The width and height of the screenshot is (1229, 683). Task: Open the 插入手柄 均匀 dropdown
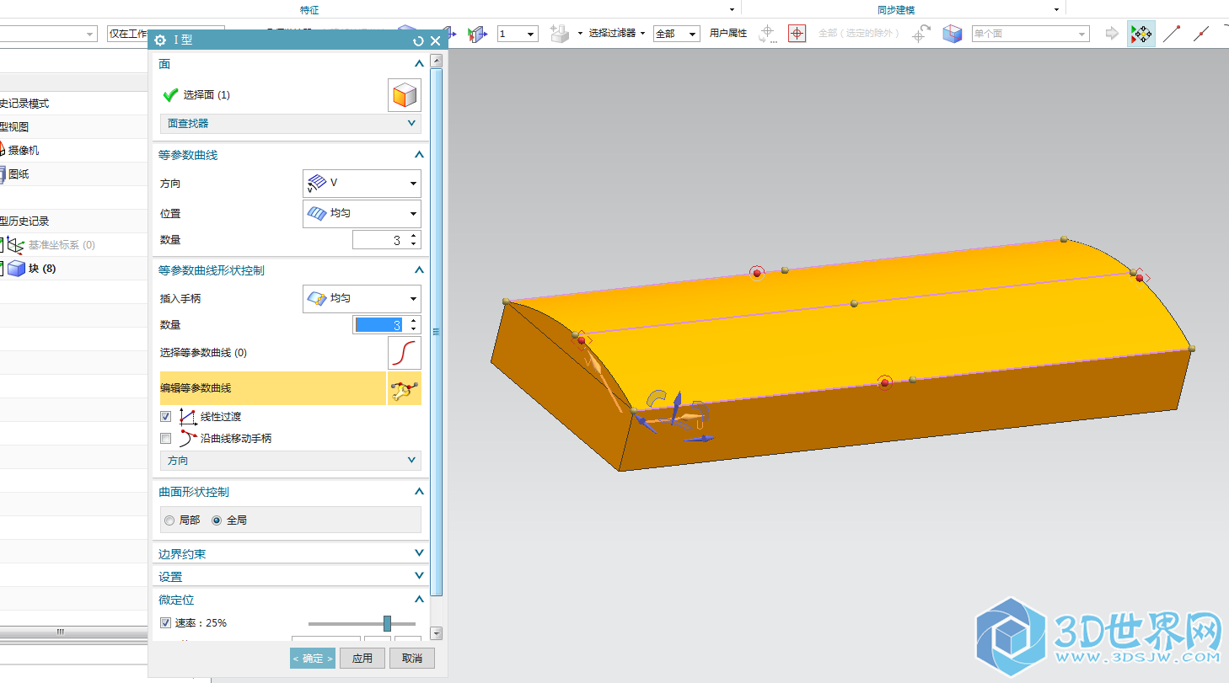tap(362, 299)
